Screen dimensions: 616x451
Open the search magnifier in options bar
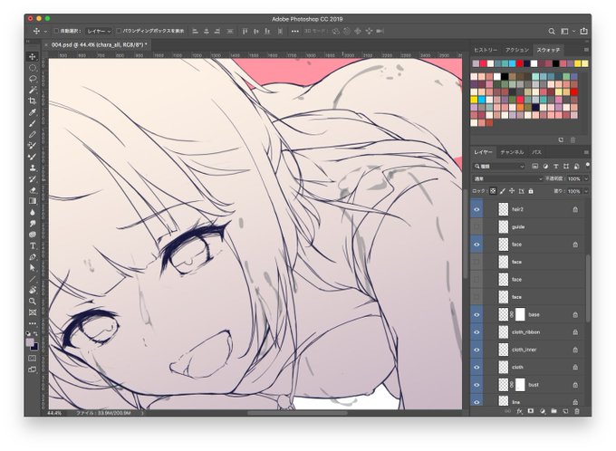coord(552,31)
